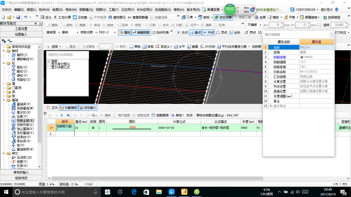Click 坐标 coordinate snap icon
The image size is (351, 197).
pos(235,32)
